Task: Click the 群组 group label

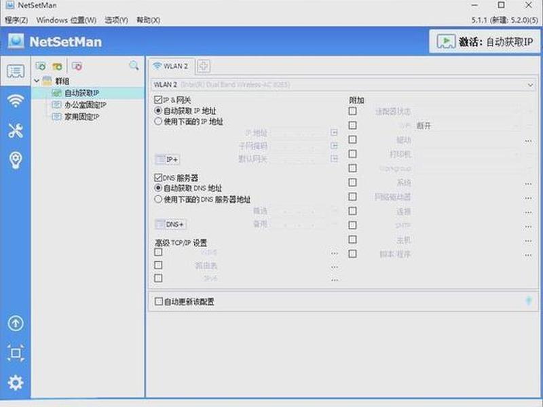Action: (x=62, y=81)
